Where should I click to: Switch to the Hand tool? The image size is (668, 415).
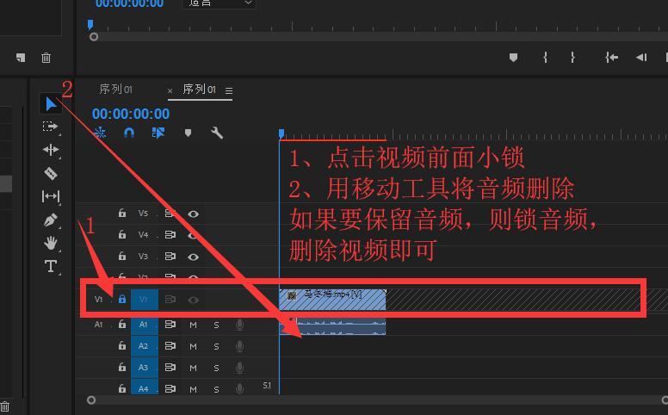tap(51, 243)
